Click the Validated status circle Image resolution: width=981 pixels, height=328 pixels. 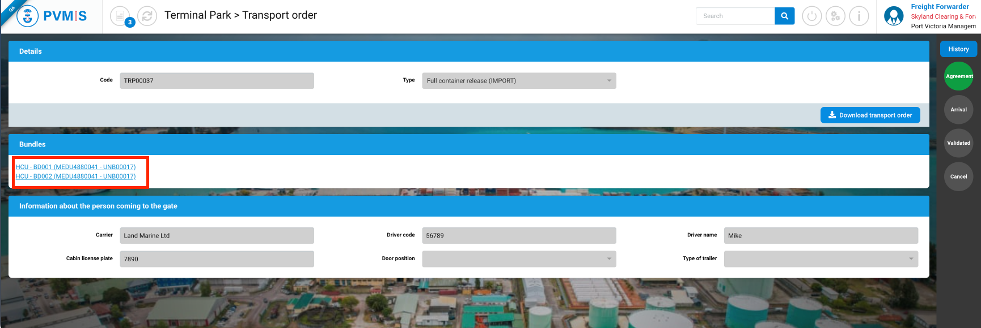point(958,143)
